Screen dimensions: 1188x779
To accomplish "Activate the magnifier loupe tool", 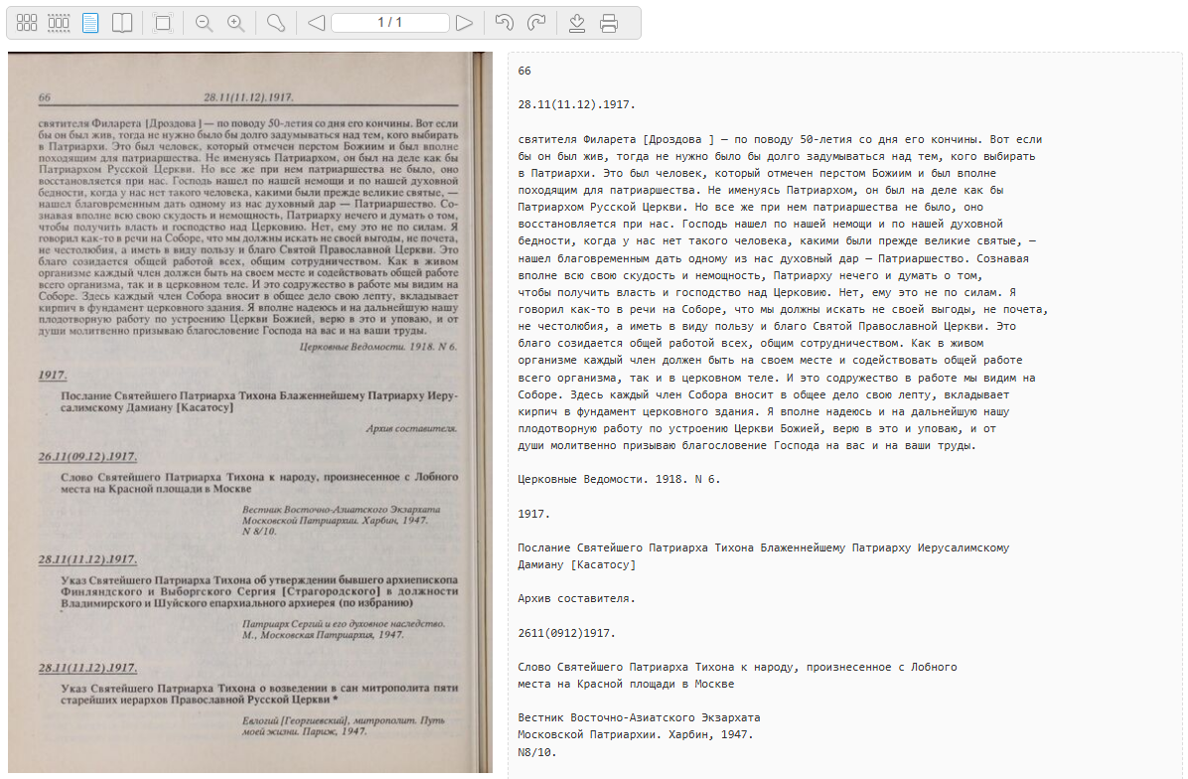I will pyautogui.click(x=277, y=23).
